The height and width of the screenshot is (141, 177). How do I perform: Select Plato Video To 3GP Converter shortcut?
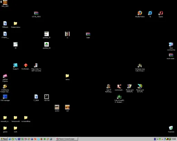click(36, 65)
